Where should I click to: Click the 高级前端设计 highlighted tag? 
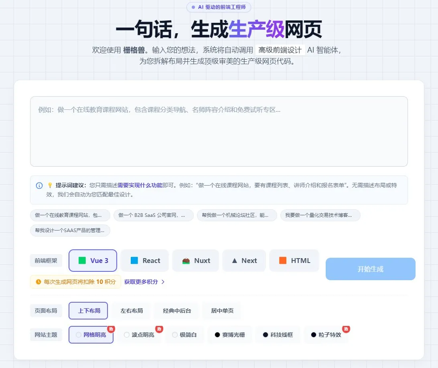click(x=280, y=50)
